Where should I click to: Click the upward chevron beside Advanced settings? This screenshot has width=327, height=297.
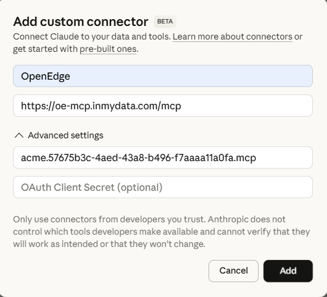[19, 135]
